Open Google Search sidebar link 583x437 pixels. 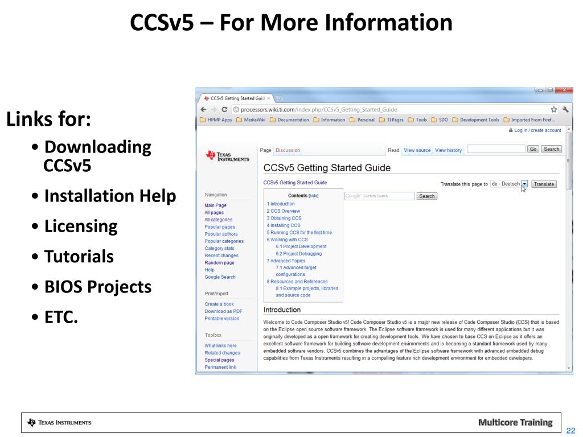click(x=220, y=277)
